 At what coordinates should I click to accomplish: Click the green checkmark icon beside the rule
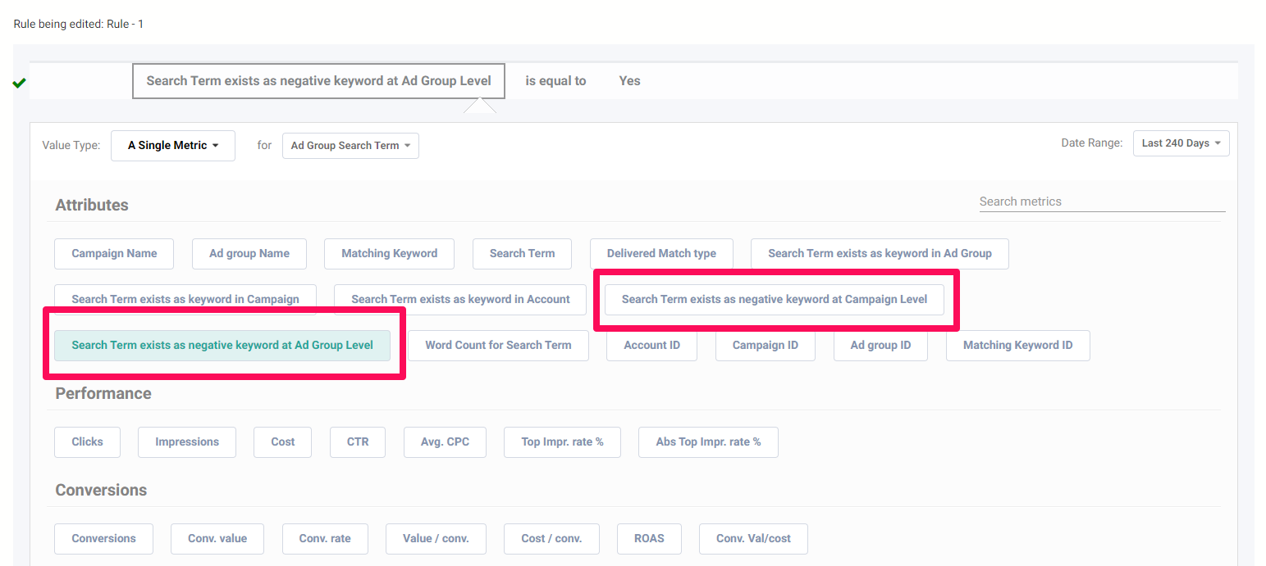20,83
